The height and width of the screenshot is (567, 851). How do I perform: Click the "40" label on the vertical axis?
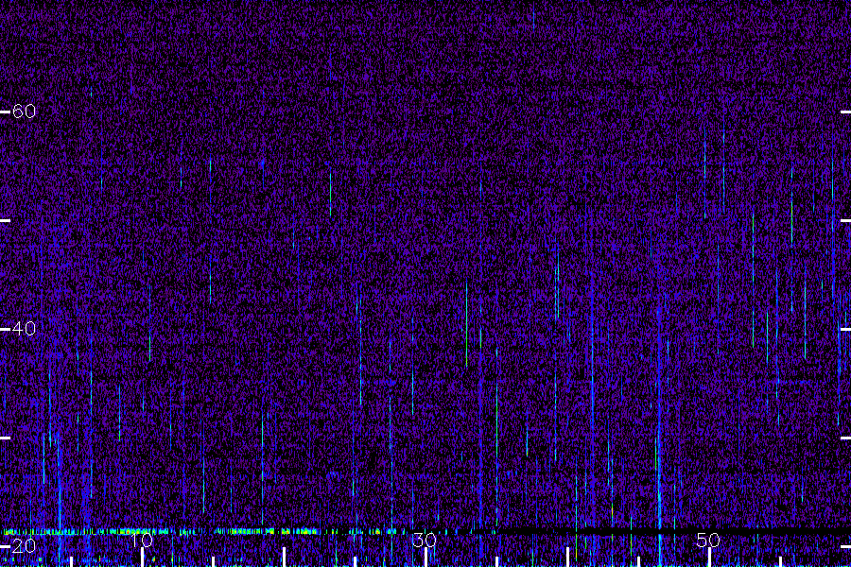click(24, 328)
